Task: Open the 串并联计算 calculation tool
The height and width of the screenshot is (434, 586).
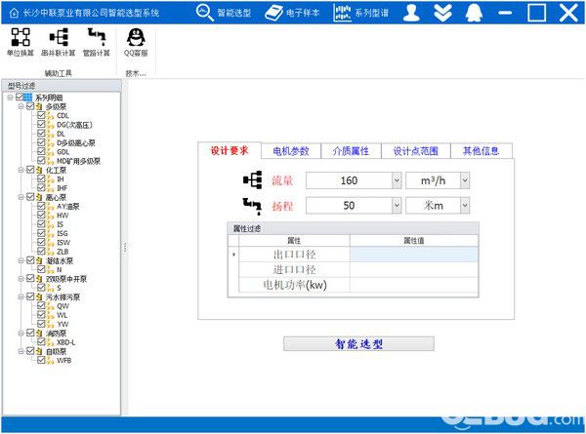Action: pyautogui.click(x=59, y=42)
